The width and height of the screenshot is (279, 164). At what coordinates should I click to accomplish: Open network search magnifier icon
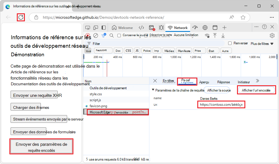[x=112, y=36]
